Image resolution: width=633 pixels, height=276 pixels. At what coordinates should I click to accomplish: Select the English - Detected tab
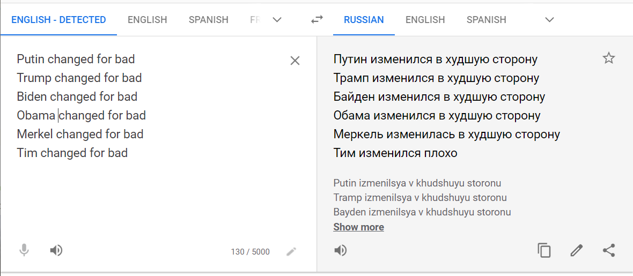(58, 20)
